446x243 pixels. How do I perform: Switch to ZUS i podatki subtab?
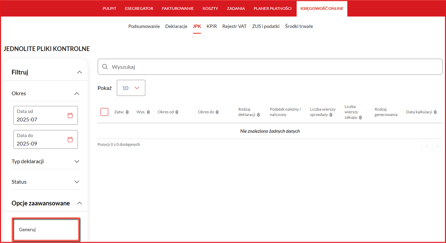coord(266,26)
